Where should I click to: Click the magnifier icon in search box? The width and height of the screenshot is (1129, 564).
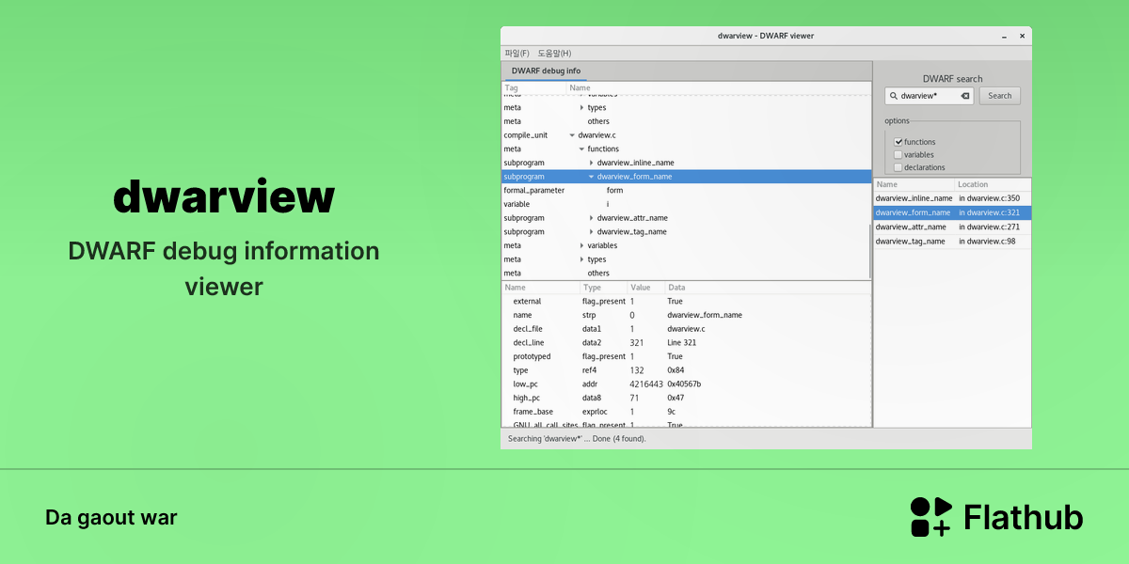[893, 96]
